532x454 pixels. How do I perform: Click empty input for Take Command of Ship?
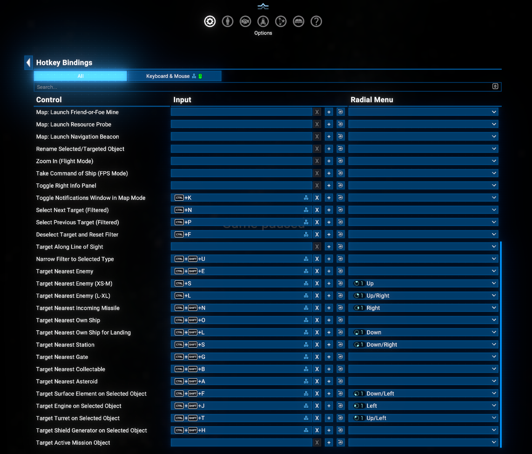[x=242, y=173]
